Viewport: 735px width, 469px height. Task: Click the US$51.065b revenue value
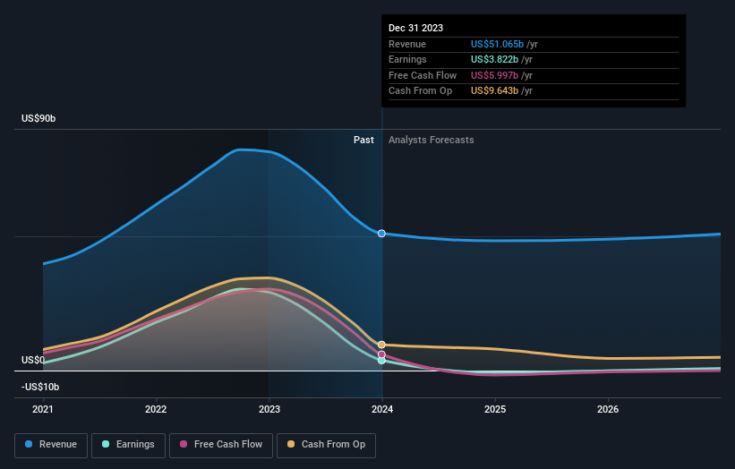(x=497, y=44)
